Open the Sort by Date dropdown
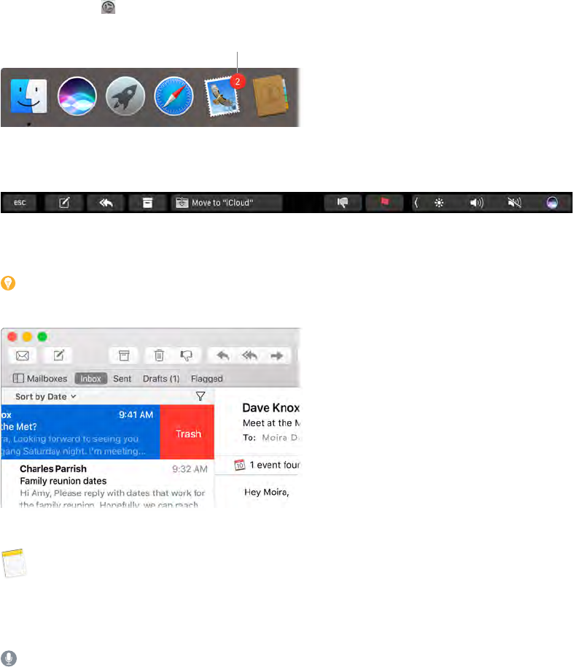The width and height of the screenshot is (573, 667). tap(46, 396)
